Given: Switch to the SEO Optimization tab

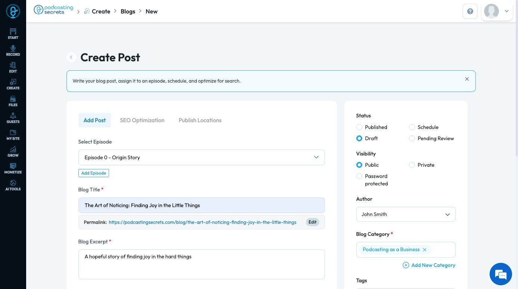Looking at the screenshot, I should click(x=142, y=120).
